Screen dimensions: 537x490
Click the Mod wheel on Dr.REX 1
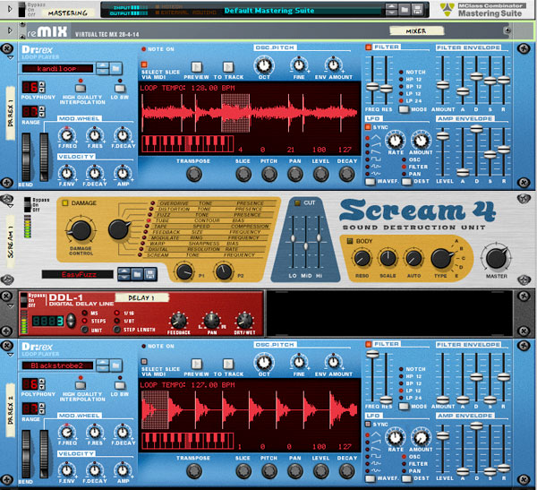(44, 157)
